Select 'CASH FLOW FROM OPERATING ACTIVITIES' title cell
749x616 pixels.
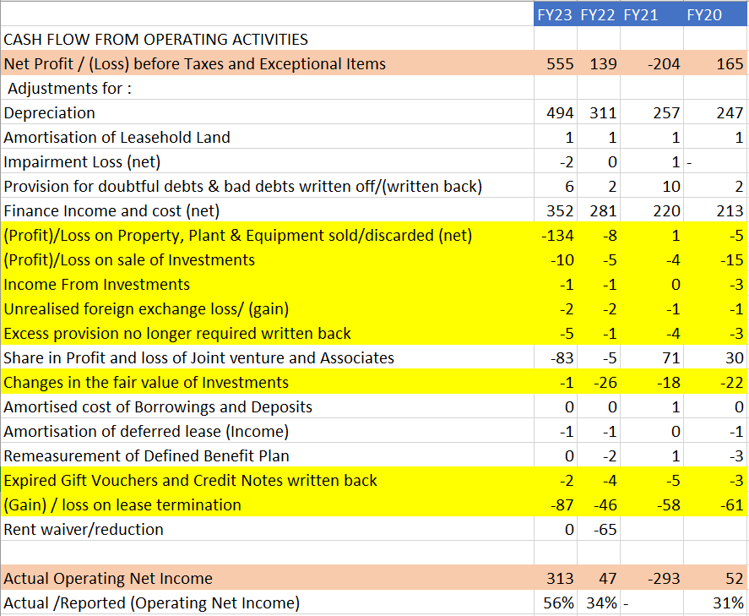[156, 39]
